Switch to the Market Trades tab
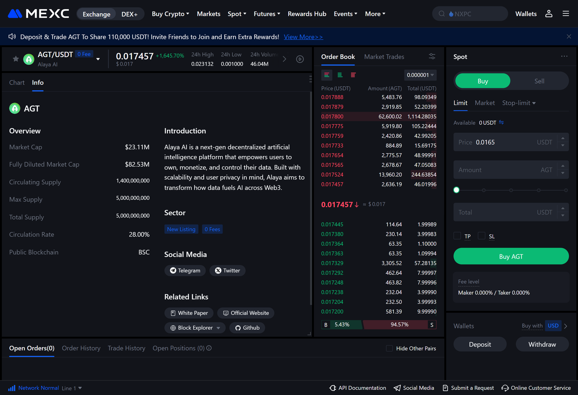The width and height of the screenshot is (578, 395). pos(384,57)
